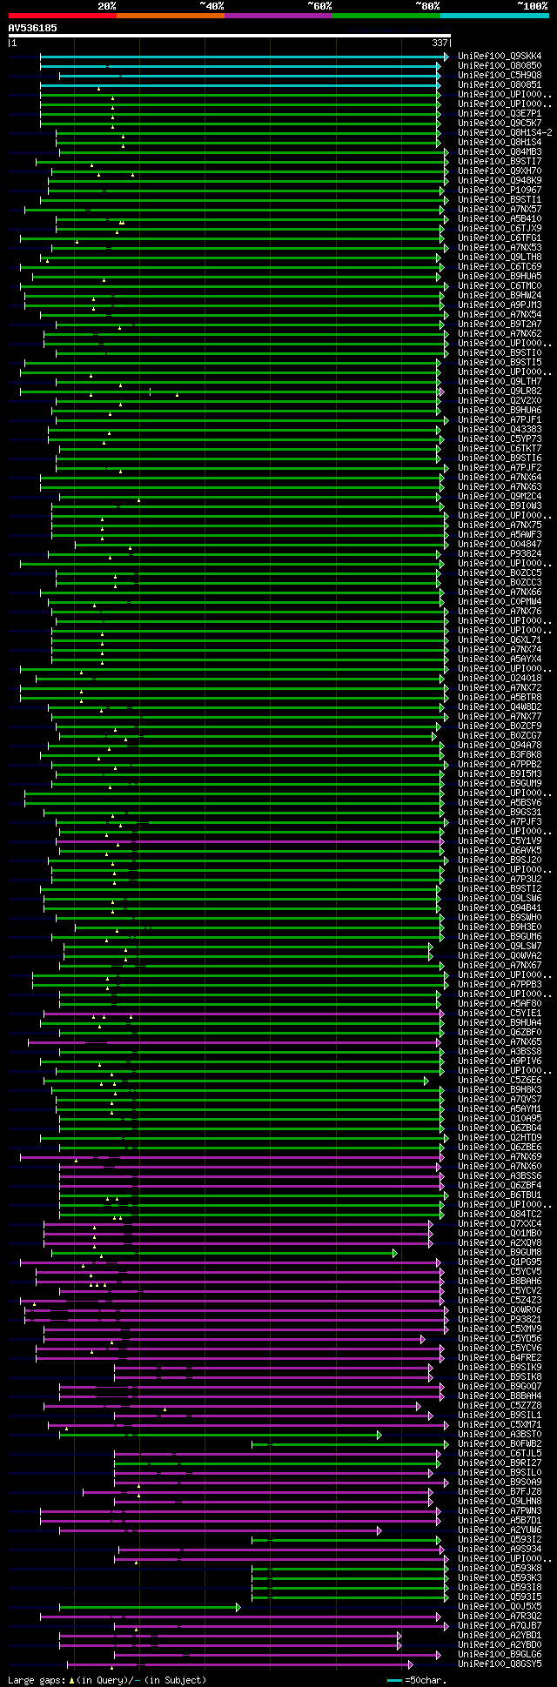557x1687 pixels.
Task: Click the UniRef100_A5AWF3 label
Action: click(x=500, y=535)
